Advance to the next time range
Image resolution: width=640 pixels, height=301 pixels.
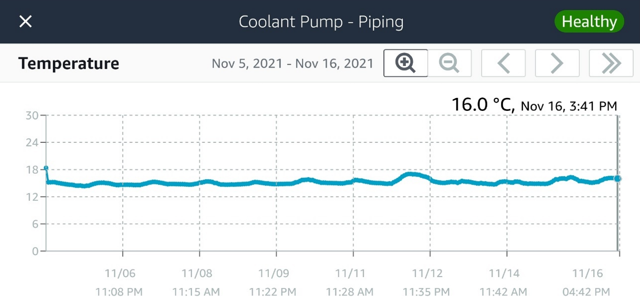557,63
